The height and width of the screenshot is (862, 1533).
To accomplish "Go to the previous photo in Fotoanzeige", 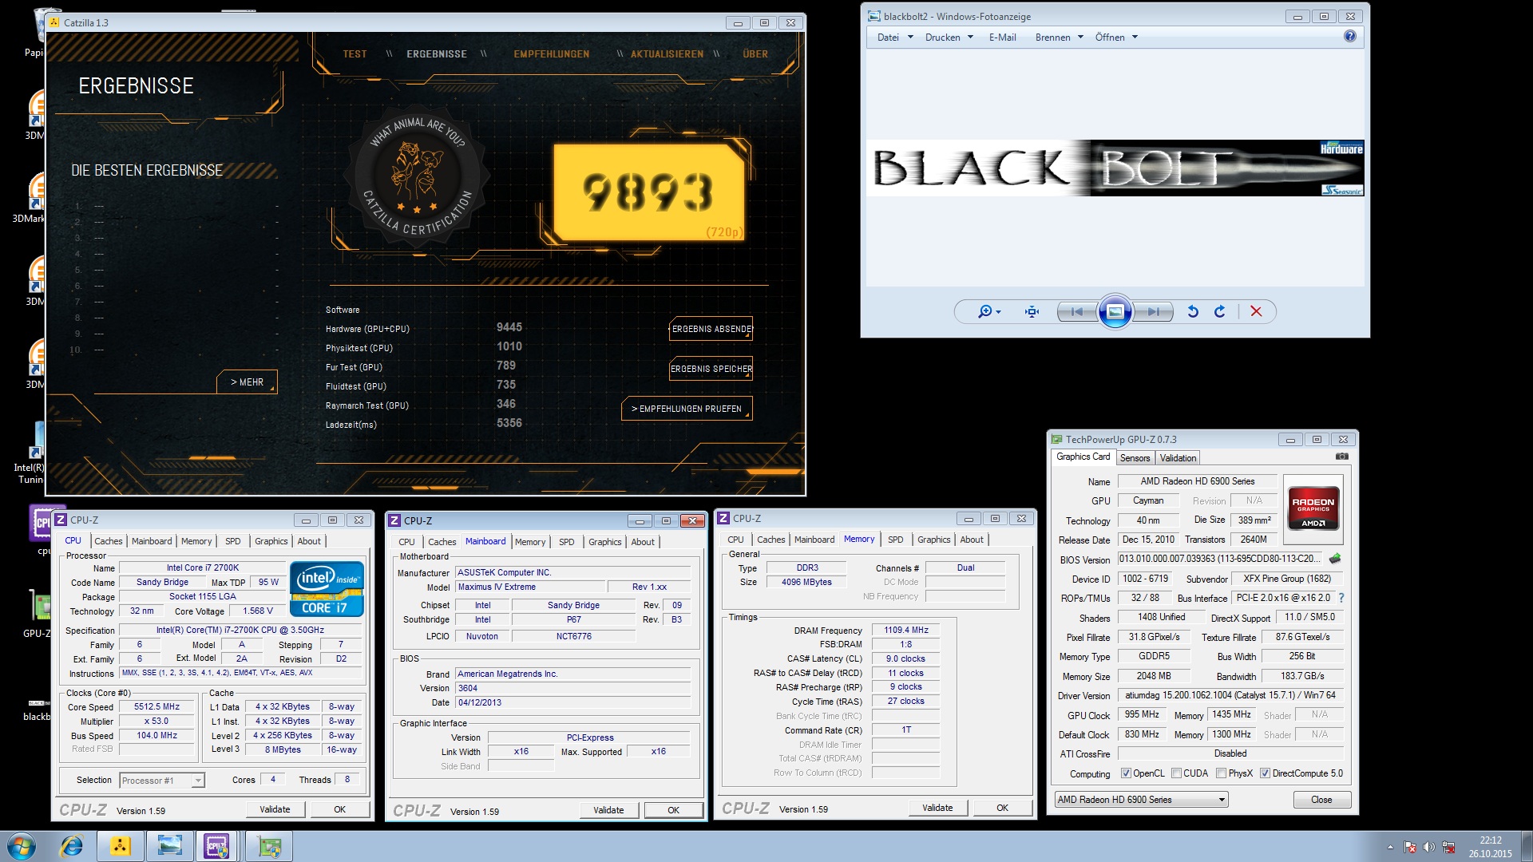I will (x=1077, y=312).
